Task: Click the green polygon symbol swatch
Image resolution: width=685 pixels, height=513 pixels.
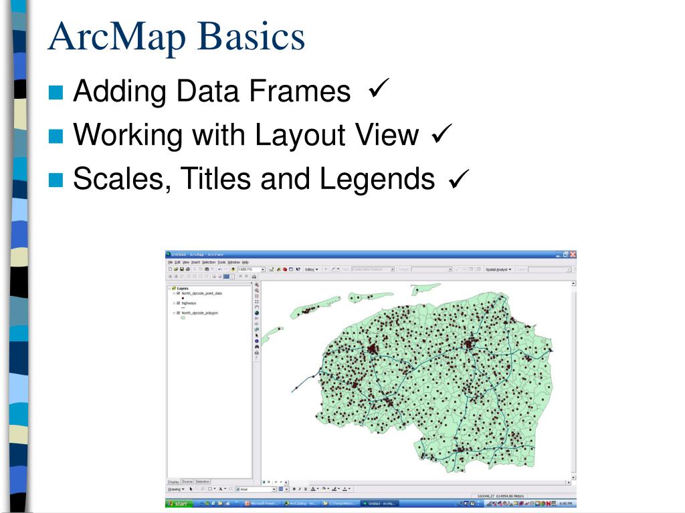Action: click(183, 317)
